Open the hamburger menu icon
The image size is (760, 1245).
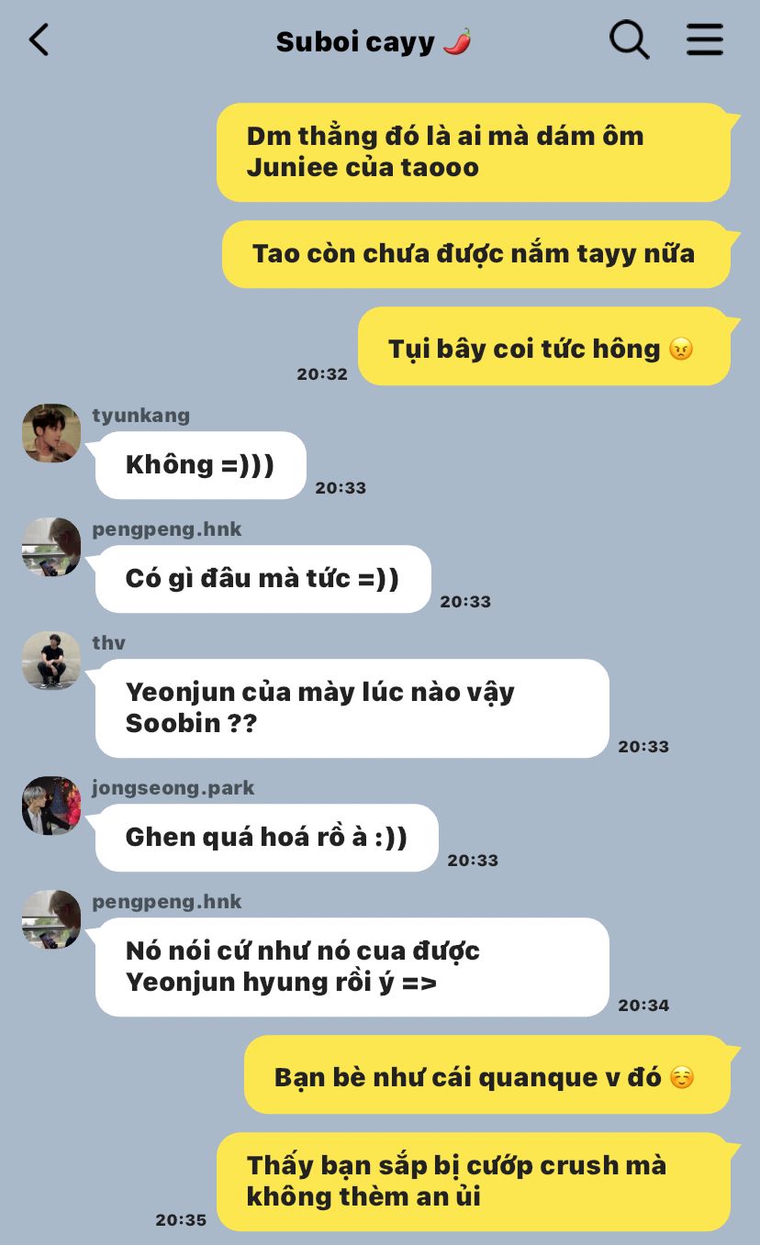(705, 40)
